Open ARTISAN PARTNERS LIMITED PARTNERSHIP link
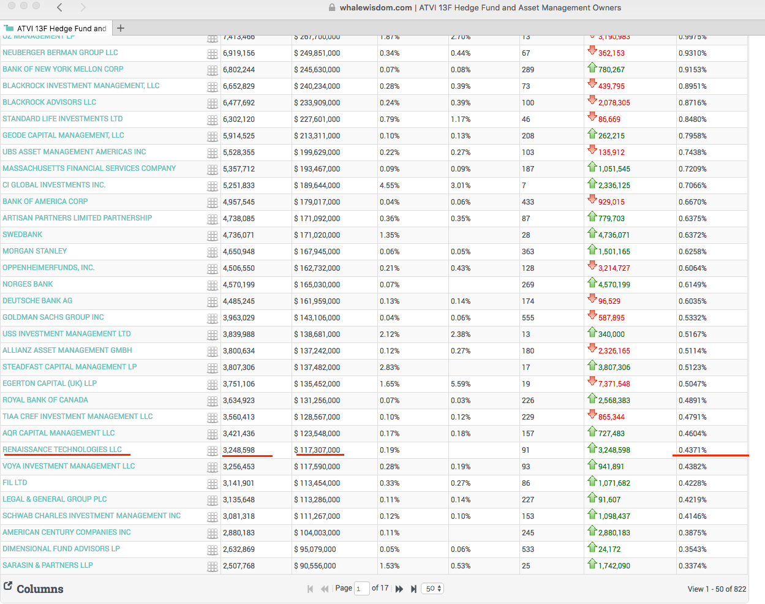The width and height of the screenshot is (765, 604). pyautogui.click(x=77, y=218)
